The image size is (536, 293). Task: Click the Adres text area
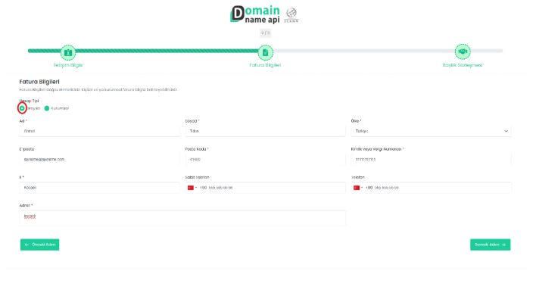click(x=182, y=218)
